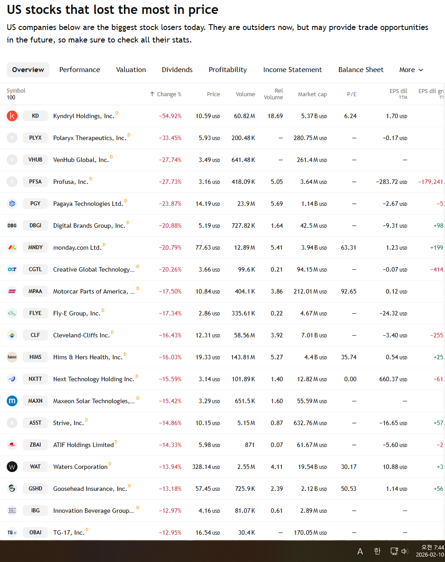The width and height of the screenshot is (445, 562).
Task: Open the monday.com Ltd. link
Action: (77, 247)
